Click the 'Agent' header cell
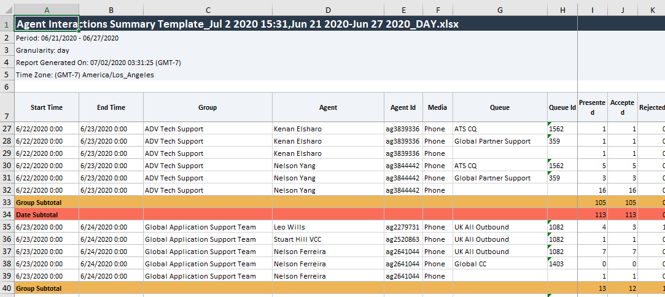This screenshot has height=297, width=665. coord(329,107)
